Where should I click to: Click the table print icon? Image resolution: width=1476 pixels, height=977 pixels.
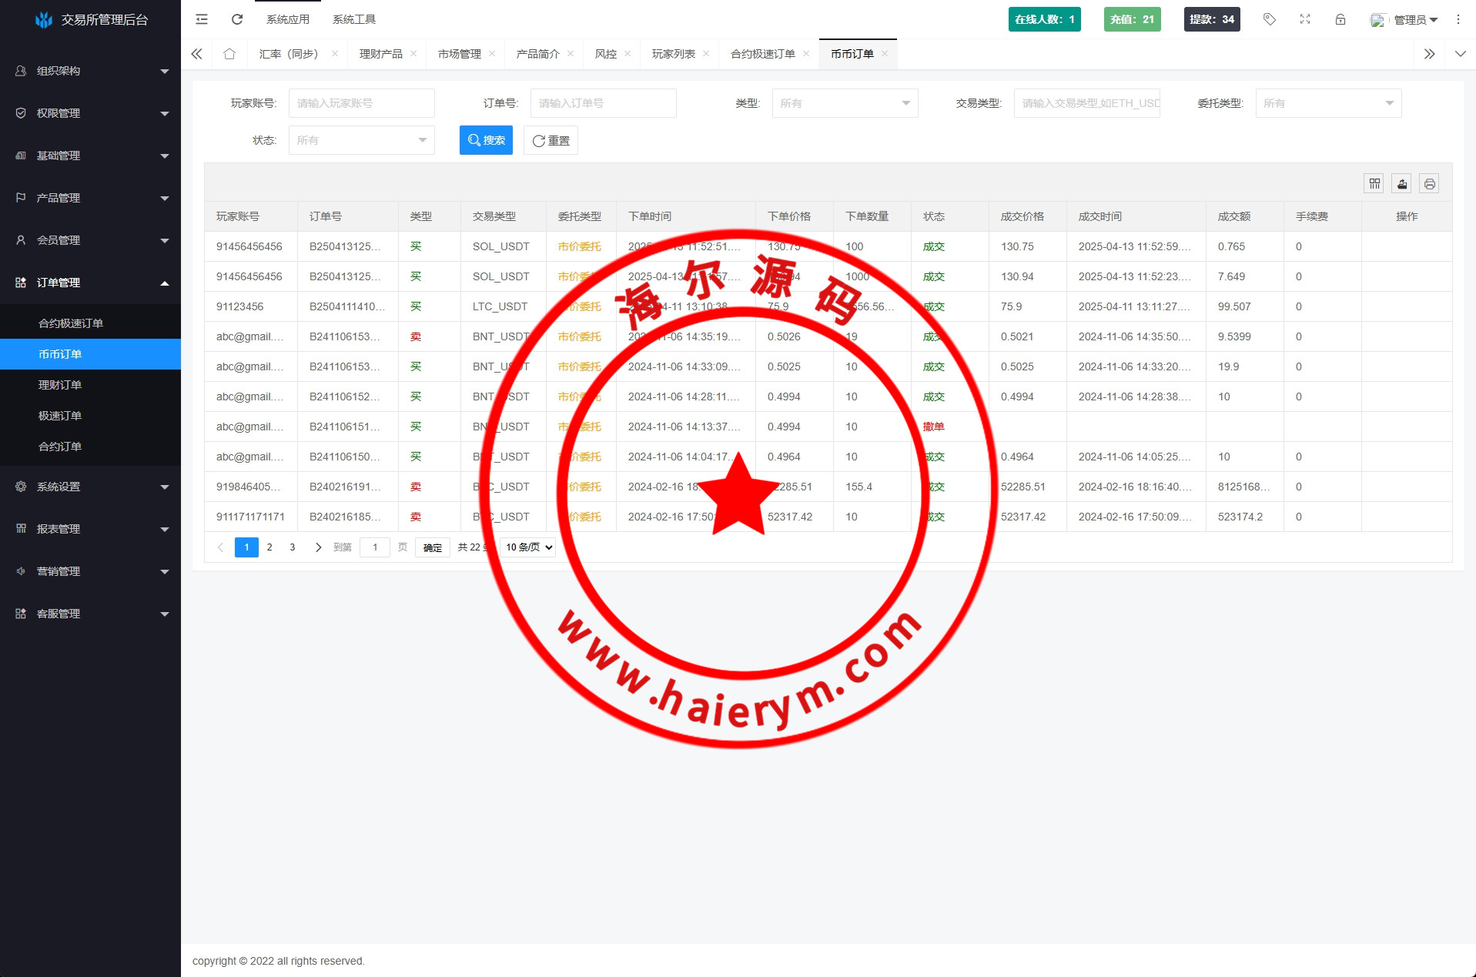pyautogui.click(x=1430, y=183)
